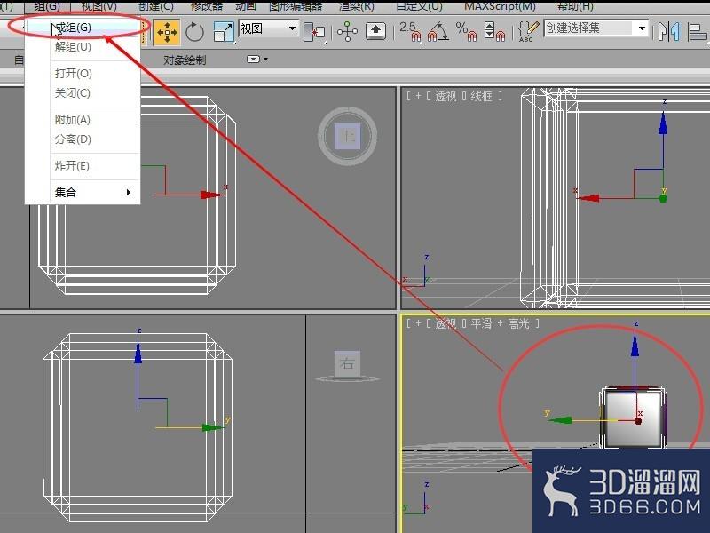Select the Move tool in the toolbar
Image resolution: width=710 pixels, height=533 pixels.
pos(167,32)
